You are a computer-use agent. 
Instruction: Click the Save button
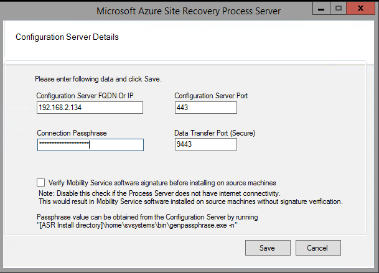coord(268,248)
